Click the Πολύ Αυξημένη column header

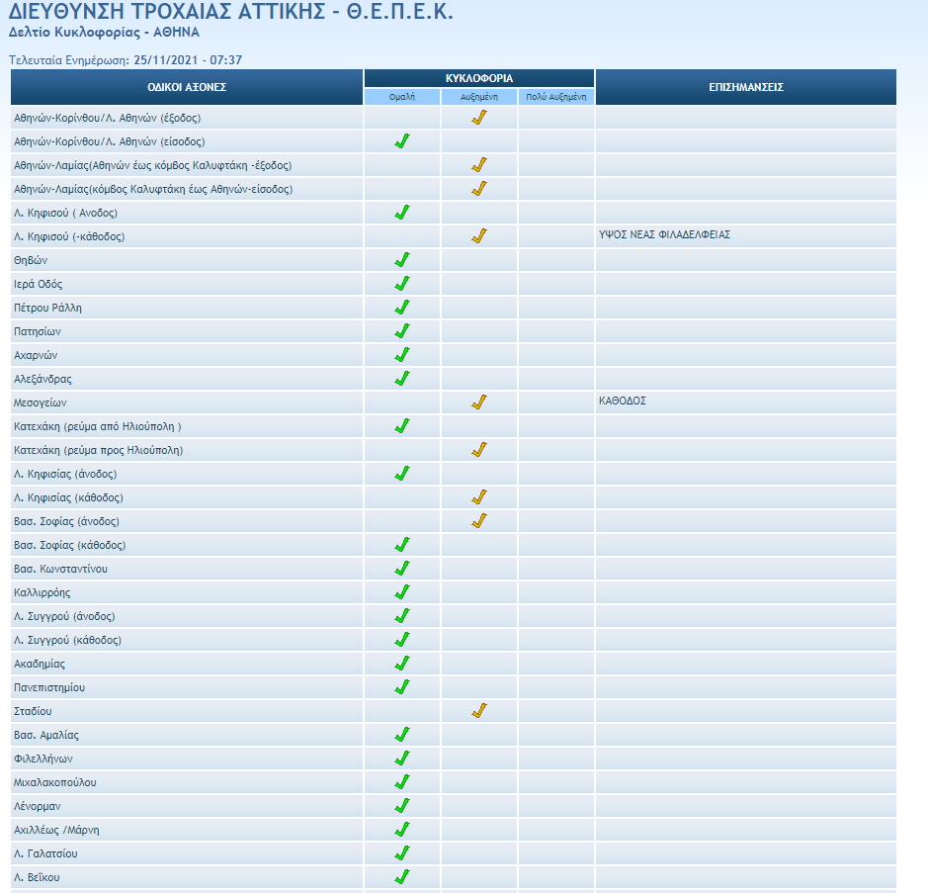pyautogui.click(x=556, y=97)
